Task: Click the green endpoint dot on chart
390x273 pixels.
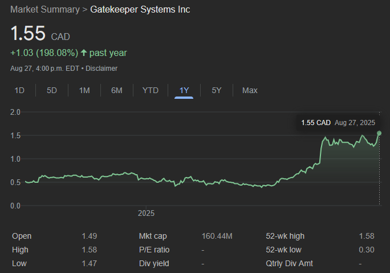Action: coord(379,133)
